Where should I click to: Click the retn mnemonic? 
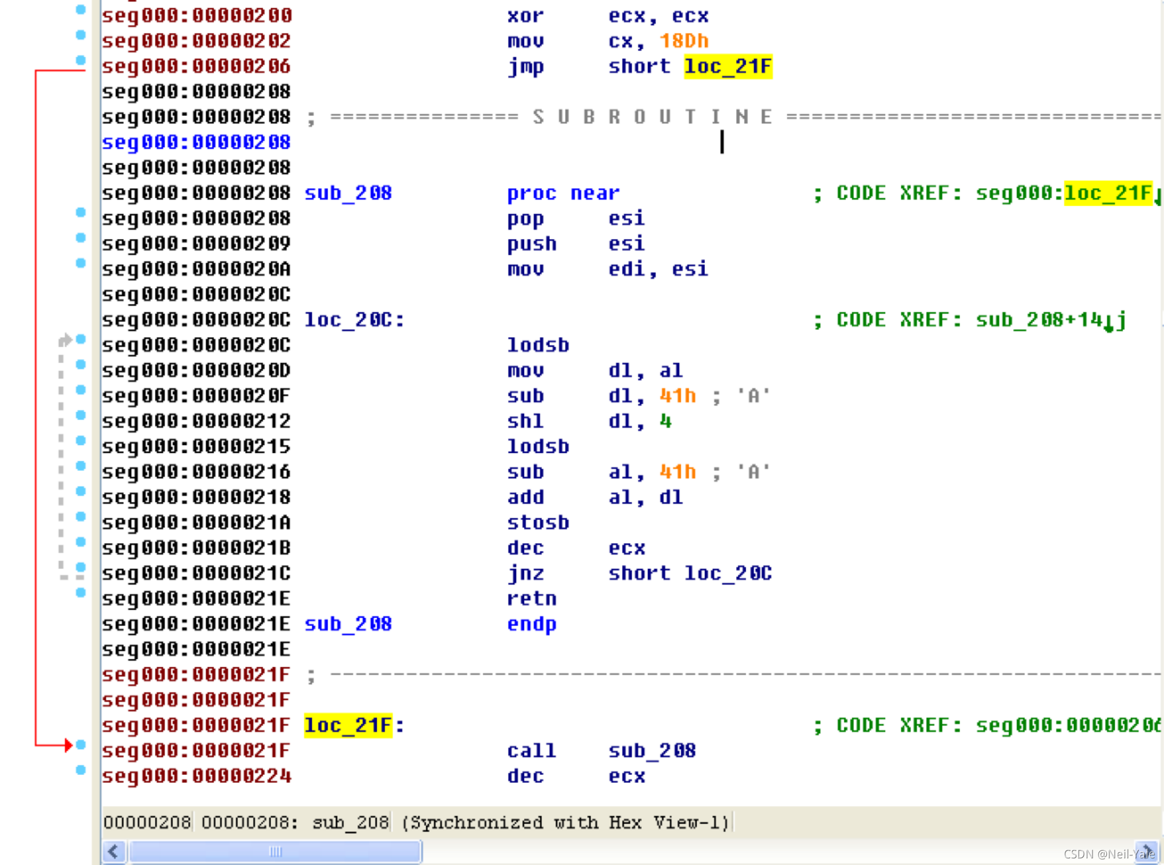[x=532, y=598]
